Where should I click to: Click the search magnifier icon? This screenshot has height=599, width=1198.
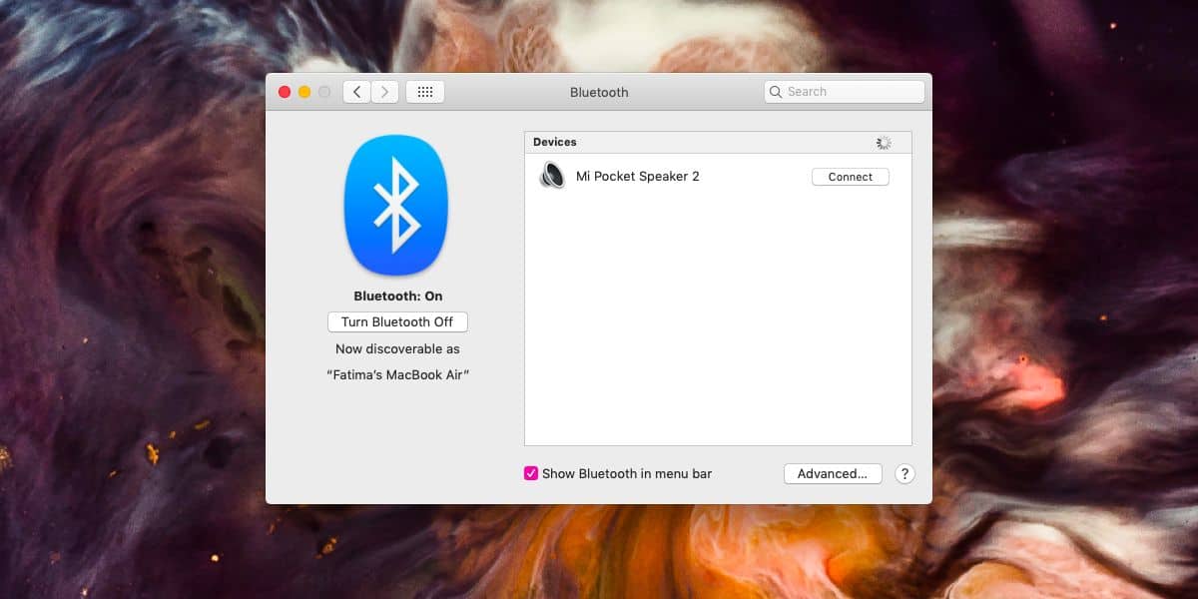(776, 91)
